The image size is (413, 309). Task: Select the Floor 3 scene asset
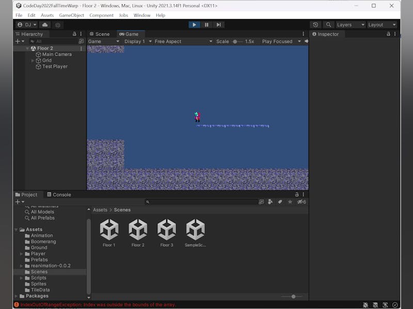pos(166,233)
